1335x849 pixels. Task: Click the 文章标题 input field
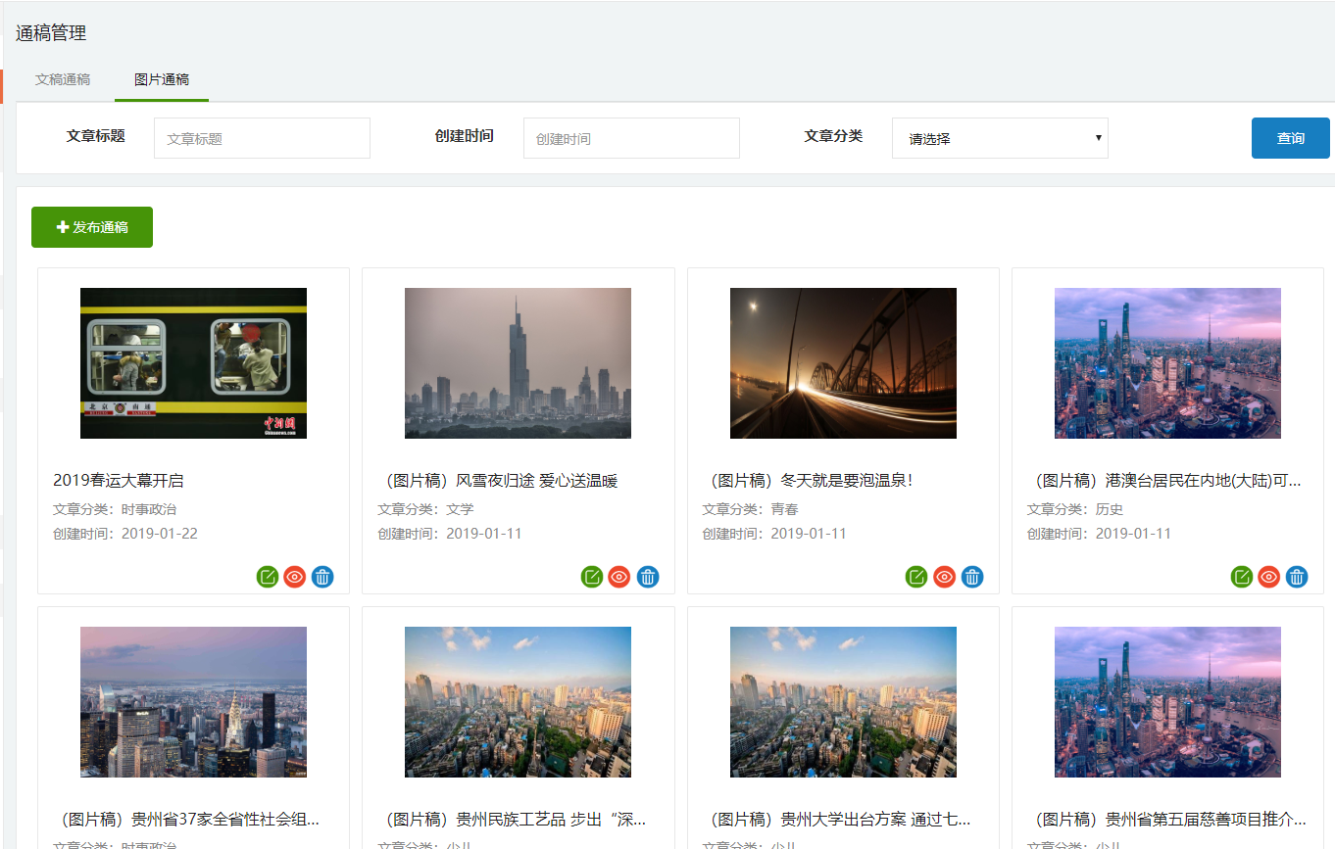[262, 138]
